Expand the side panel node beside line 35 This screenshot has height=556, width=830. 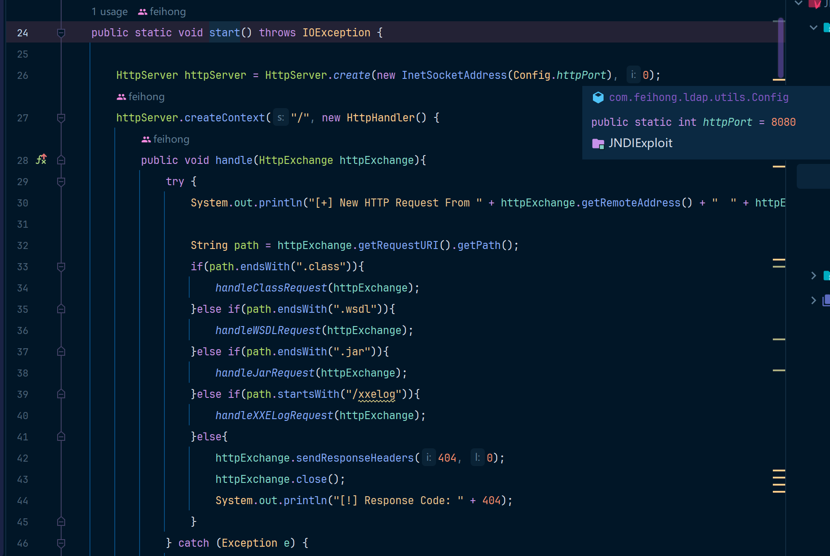click(x=814, y=300)
